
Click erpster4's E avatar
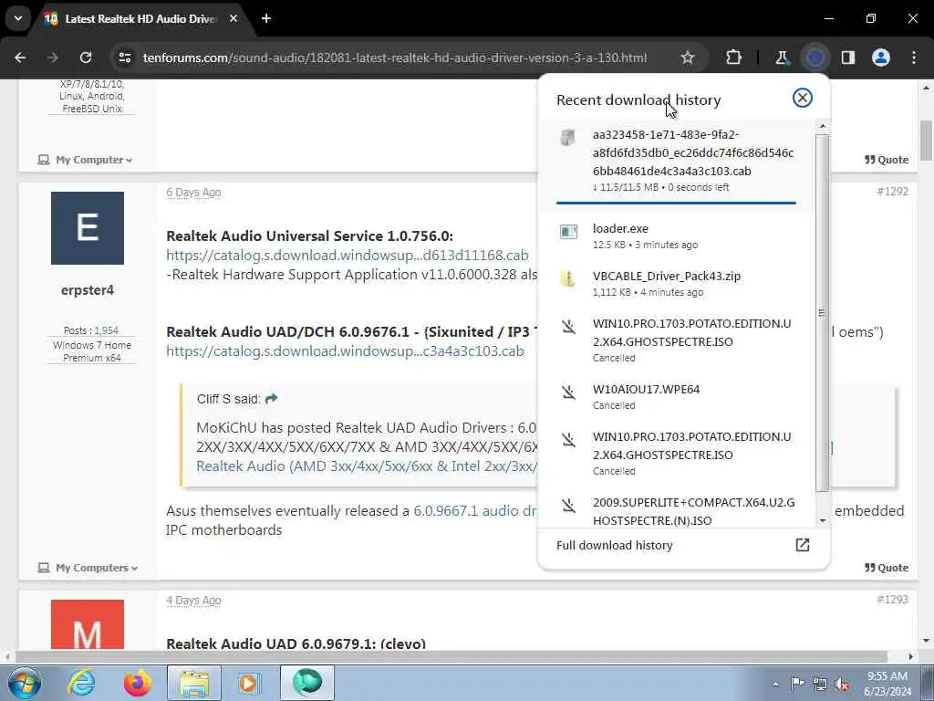pos(88,228)
